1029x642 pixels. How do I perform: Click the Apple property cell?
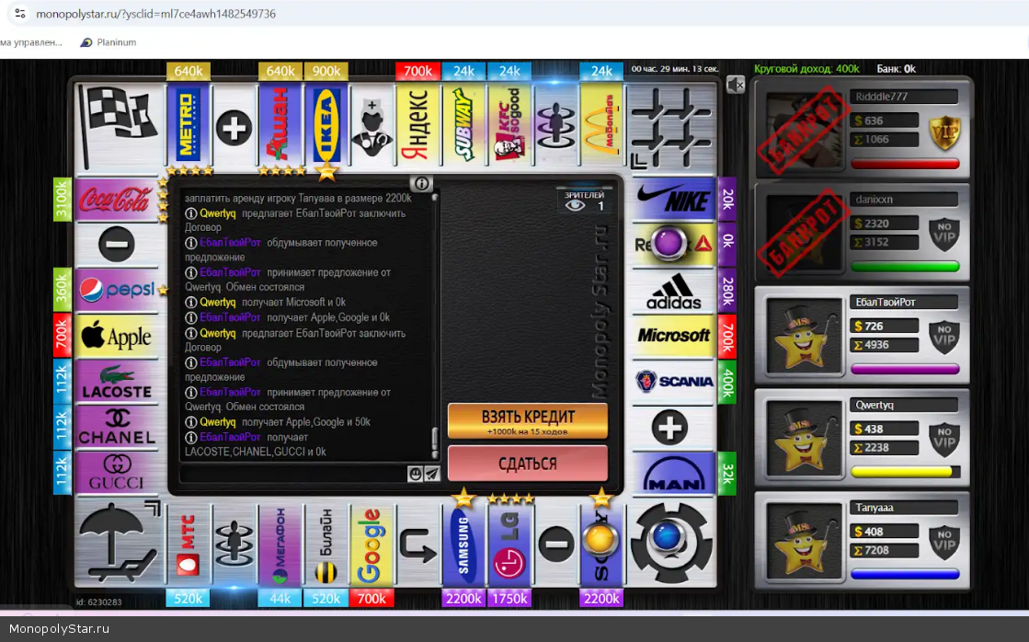pos(116,336)
